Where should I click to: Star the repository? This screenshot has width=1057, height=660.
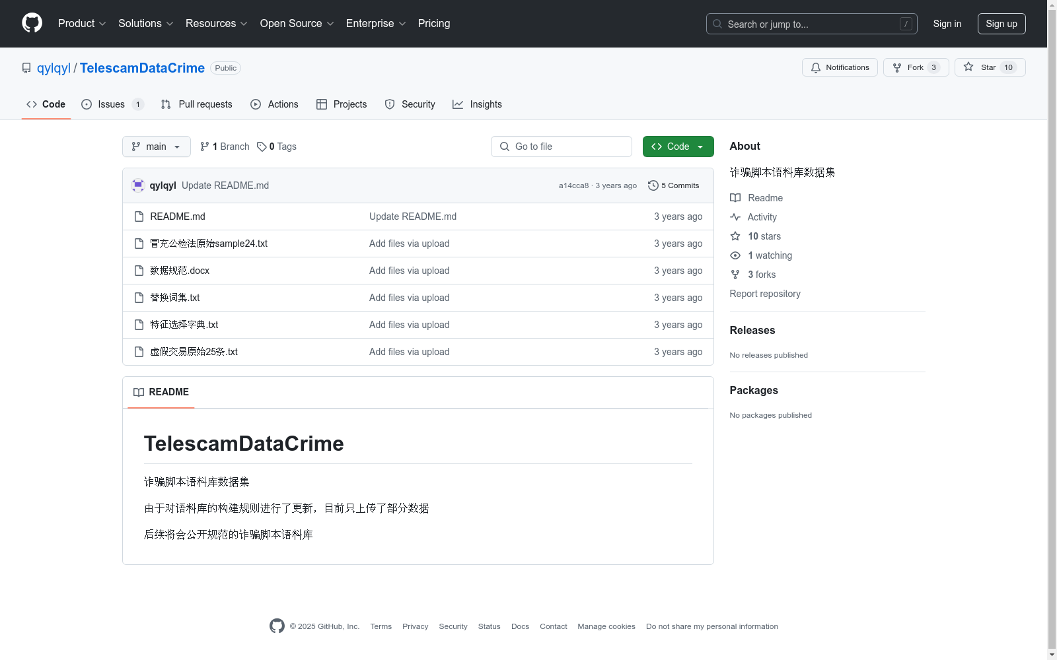[990, 67]
